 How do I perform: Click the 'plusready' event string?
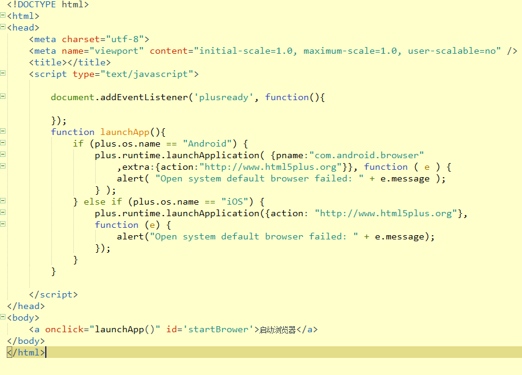tap(223, 97)
